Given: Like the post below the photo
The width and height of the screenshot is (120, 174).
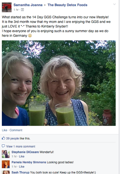Looking at the screenshot, I should tap(5, 130).
